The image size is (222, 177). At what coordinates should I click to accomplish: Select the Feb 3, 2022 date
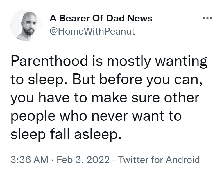[83, 160]
